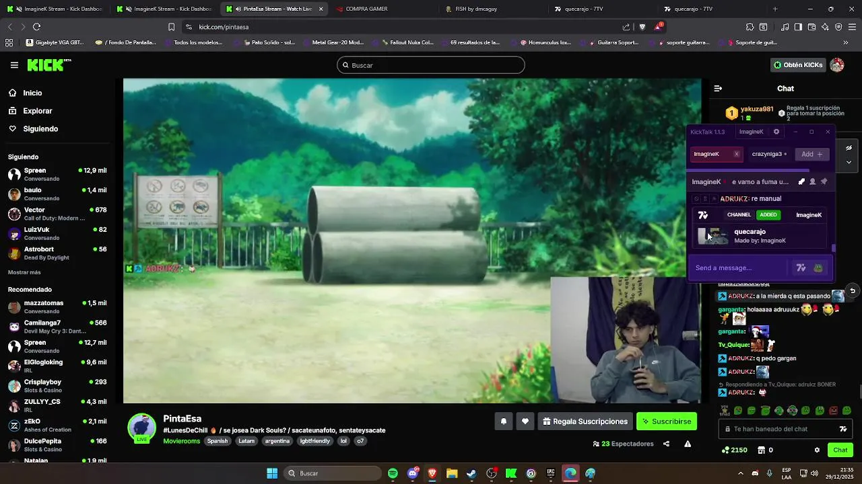Click the green Chat send button
The width and height of the screenshot is (862, 484).
pyautogui.click(x=840, y=450)
